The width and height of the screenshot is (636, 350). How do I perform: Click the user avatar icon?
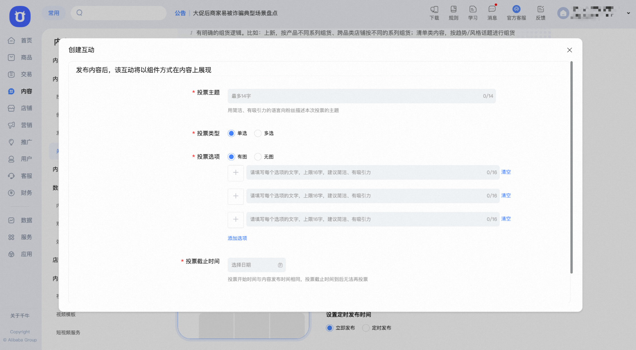point(563,13)
